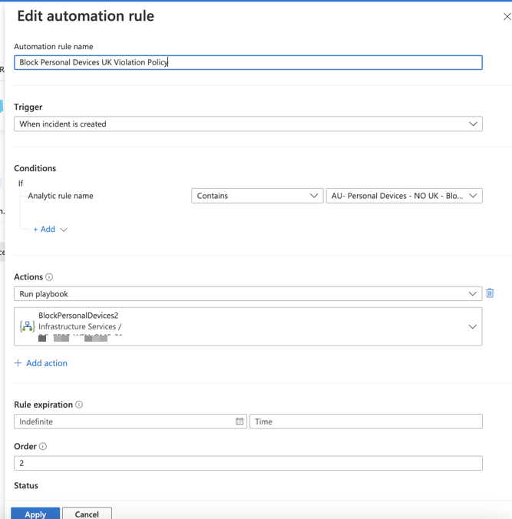Click the Rule expiration info icon
The height and width of the screenshot is (519, 512).
click(79, 405)
